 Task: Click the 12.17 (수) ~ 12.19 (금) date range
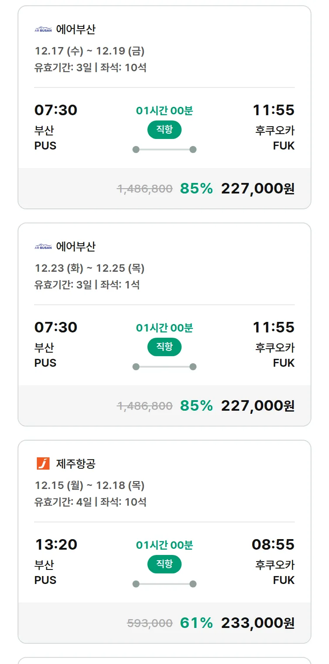pos(89,51)
